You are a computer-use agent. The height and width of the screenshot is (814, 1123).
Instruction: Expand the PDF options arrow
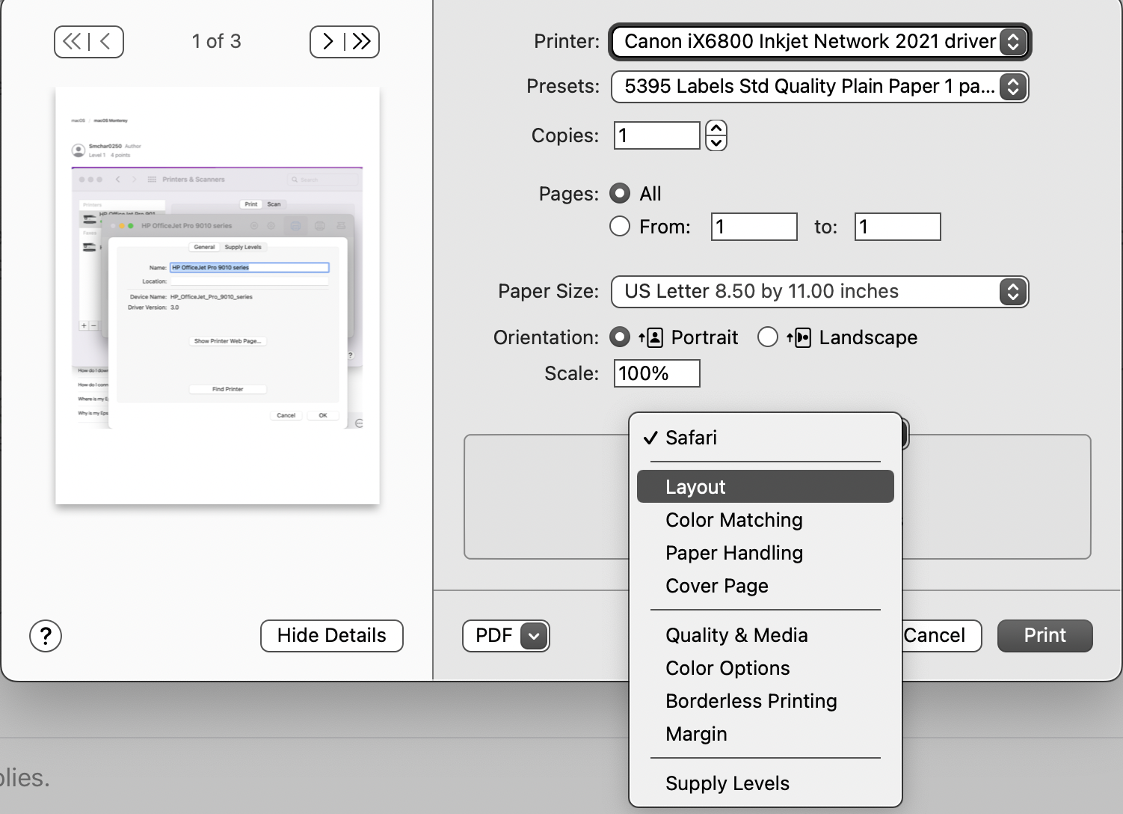coord(534,636)
